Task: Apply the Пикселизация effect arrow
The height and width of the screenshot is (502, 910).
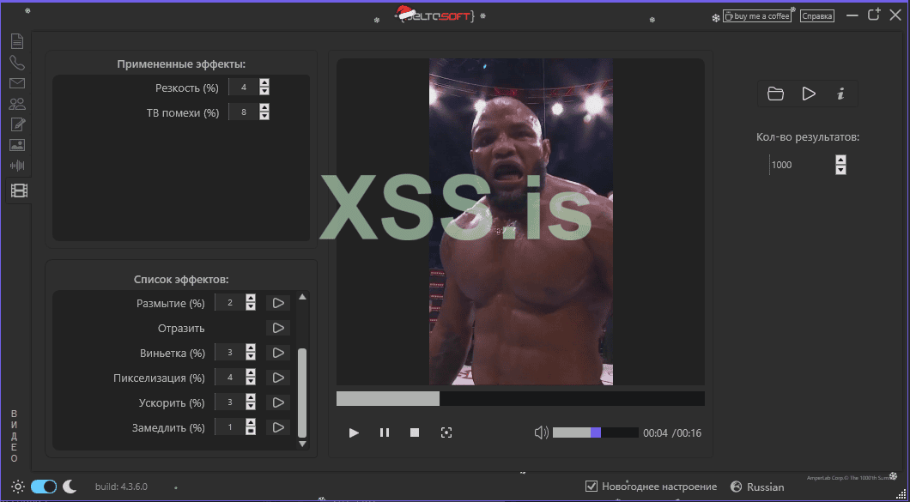Action: pyautogui.click(x=278, y=378)
